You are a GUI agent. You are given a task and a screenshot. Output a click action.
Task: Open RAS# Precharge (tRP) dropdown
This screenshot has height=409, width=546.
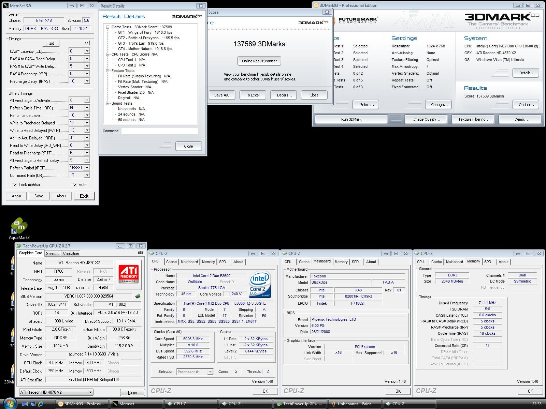point(87,74)
